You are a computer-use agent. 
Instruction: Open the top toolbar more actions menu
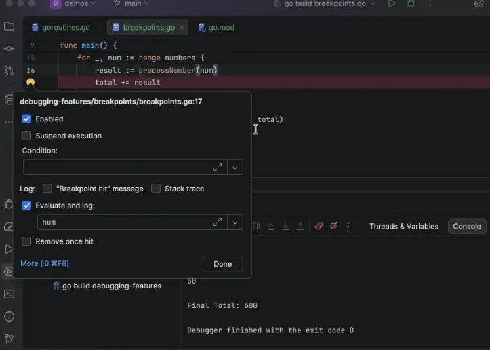point(430,3)
